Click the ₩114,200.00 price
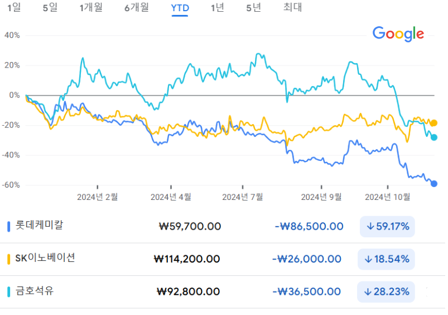This screenshot has height=315, width=448. (187, 259)
